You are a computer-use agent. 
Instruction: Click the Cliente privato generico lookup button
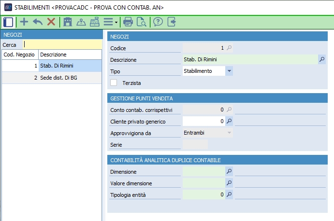pyautogui.click(x=230, y=122)
